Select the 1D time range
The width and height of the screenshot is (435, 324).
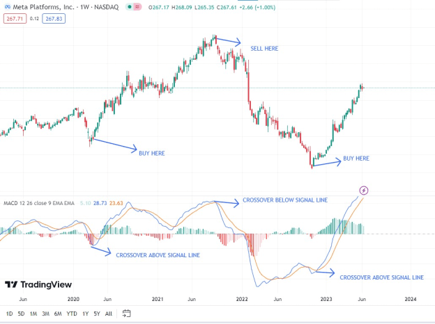click(9, 314)
